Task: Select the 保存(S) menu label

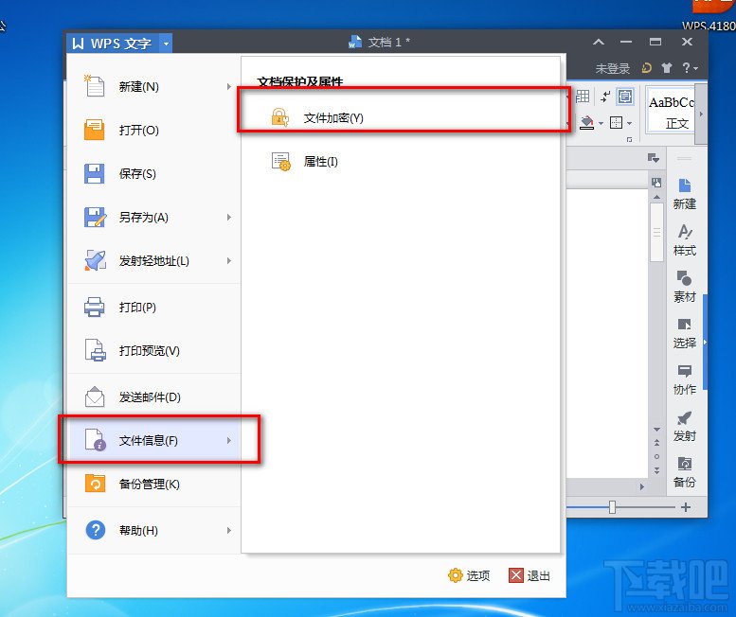Action: pos(137,173)
